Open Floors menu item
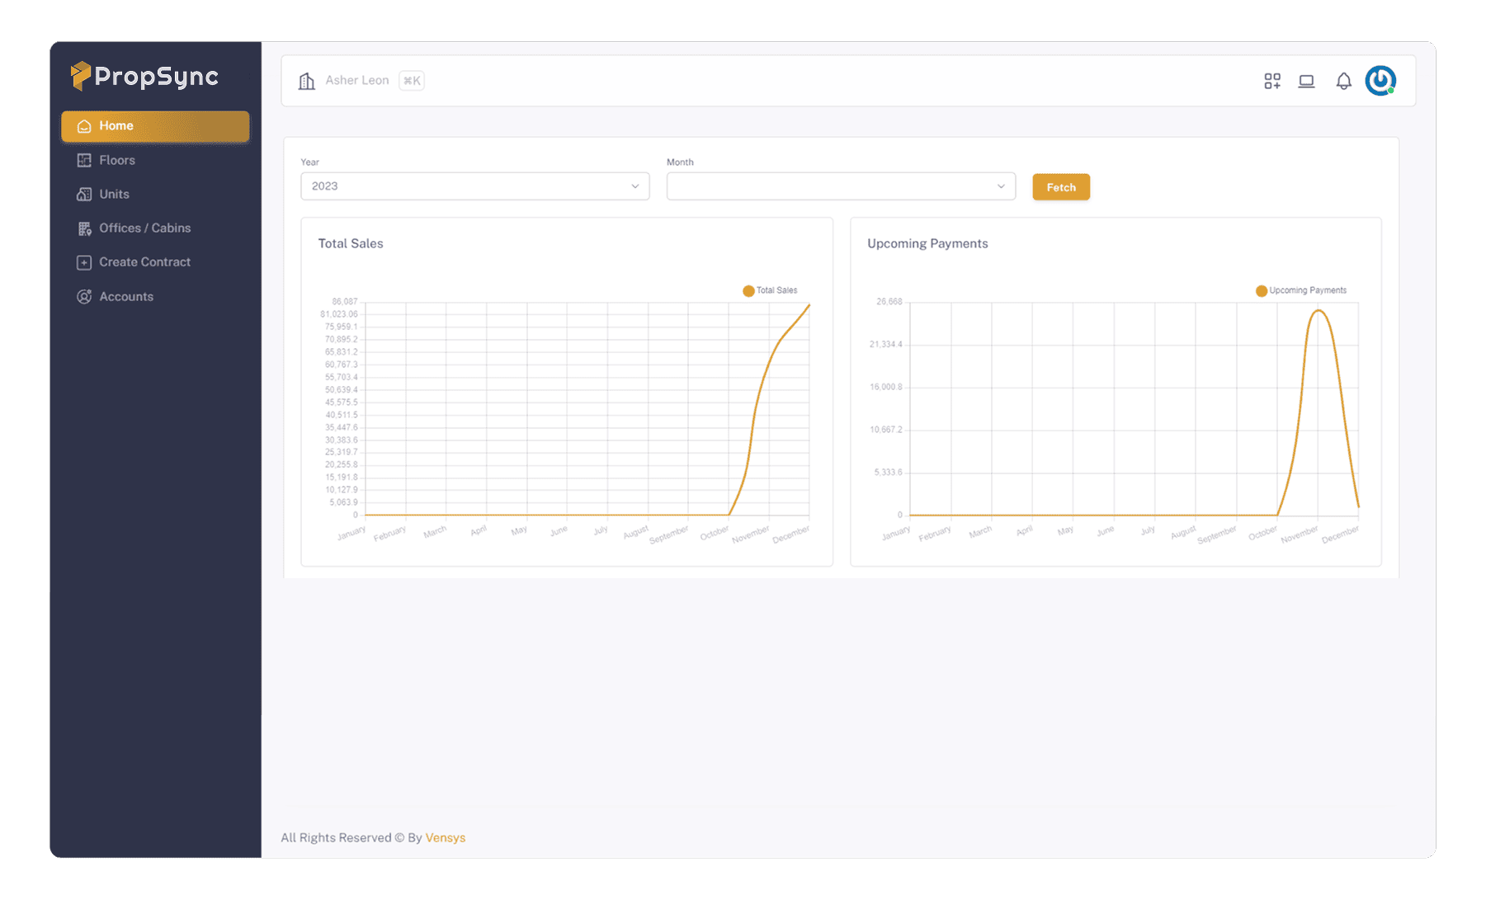1486x899 pixels. (x=155, y=160)
